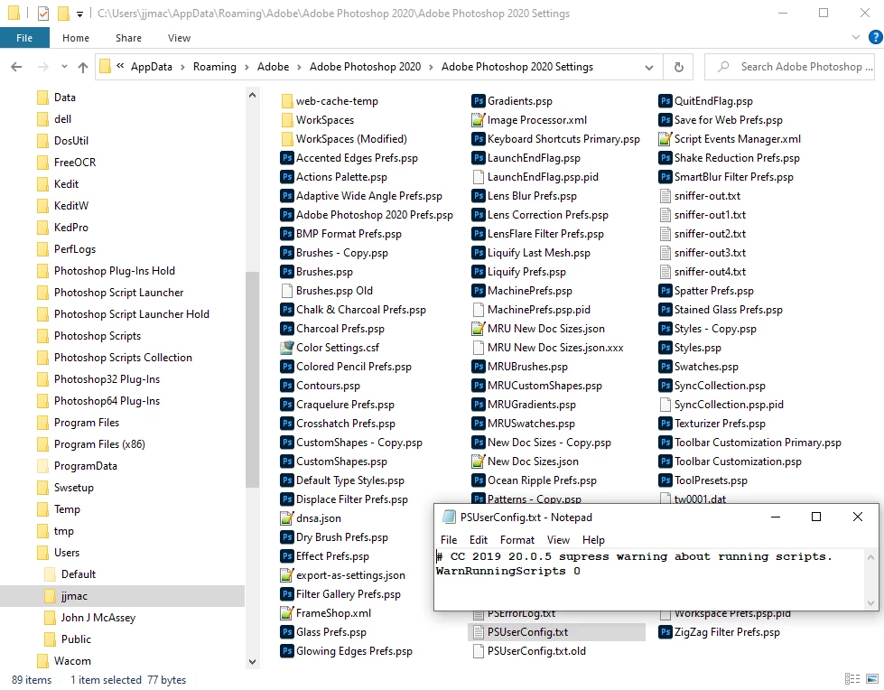Click the icon of MRU New Doc Sizes.json

478,329
